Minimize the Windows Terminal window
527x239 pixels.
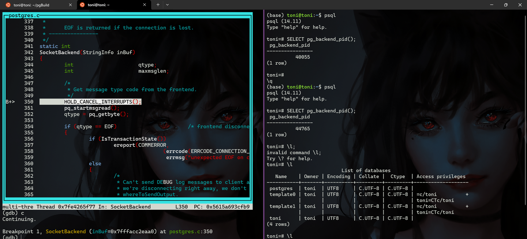491,5
